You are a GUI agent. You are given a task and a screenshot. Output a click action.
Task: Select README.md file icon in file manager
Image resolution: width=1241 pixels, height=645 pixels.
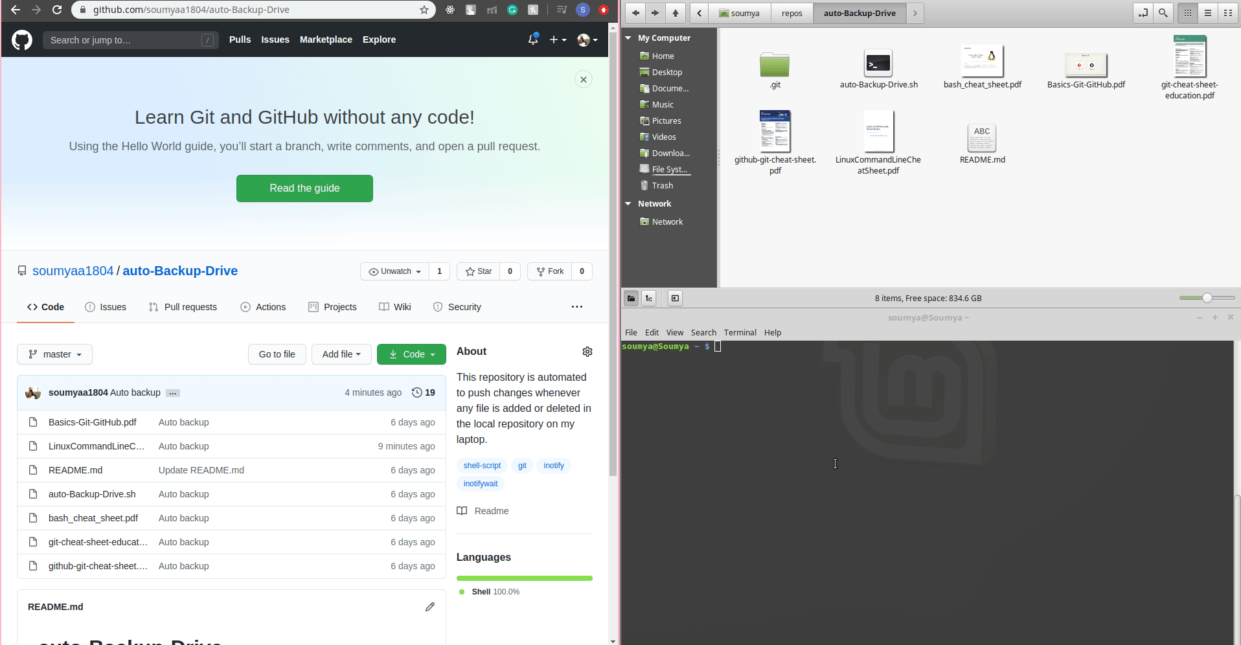coord(982,138)
